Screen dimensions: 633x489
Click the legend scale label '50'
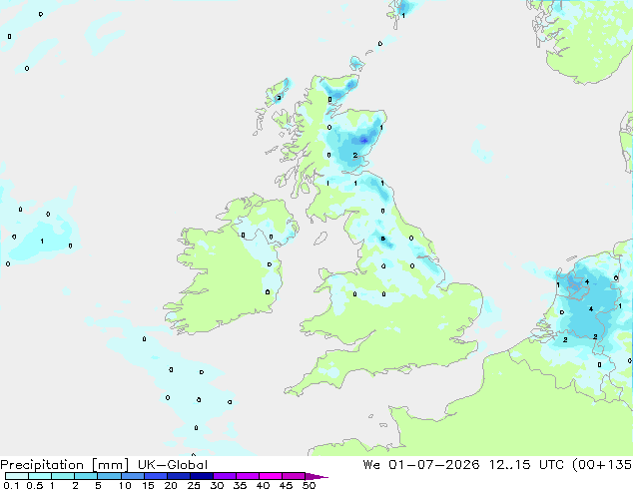pos(309,485)
